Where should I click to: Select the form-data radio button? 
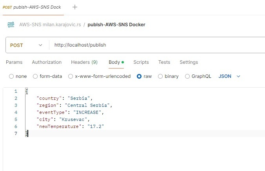(35, 76)
